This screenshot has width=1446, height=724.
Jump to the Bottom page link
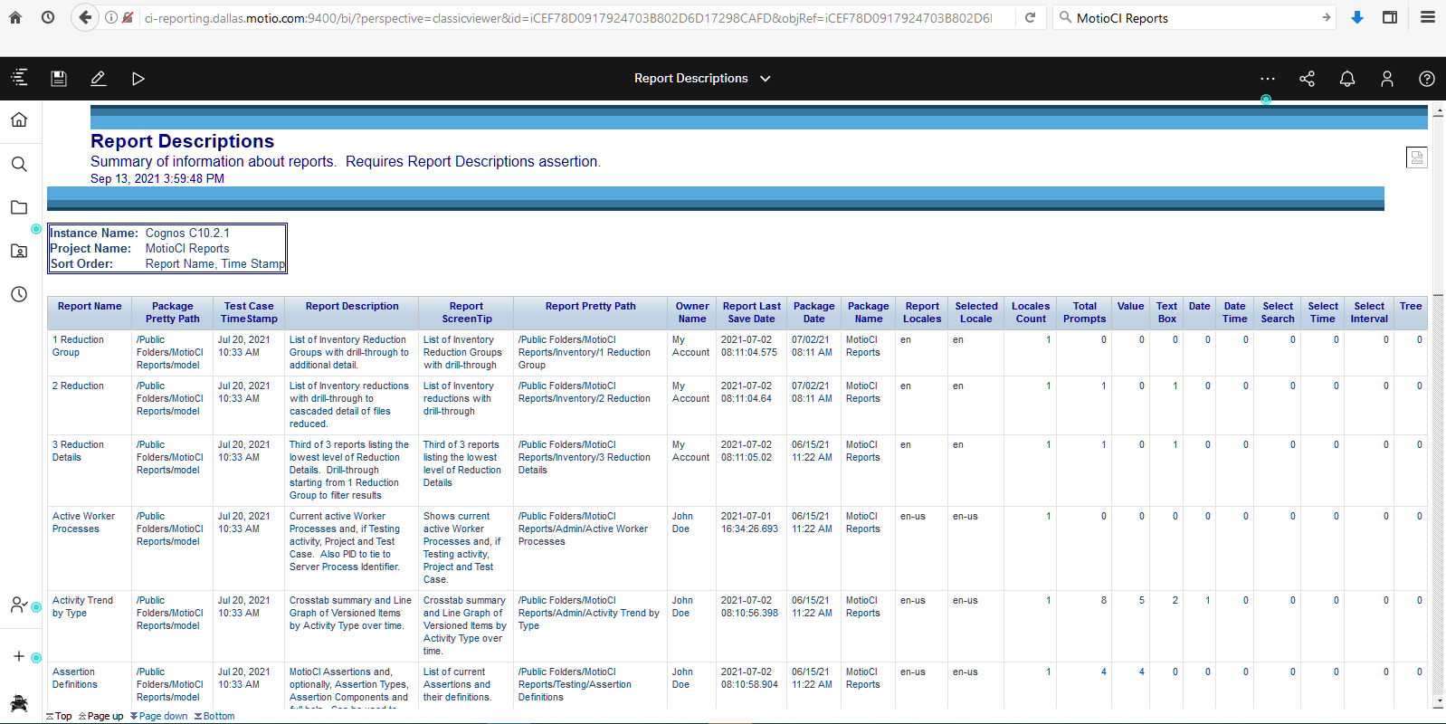[x=214, y=716]
